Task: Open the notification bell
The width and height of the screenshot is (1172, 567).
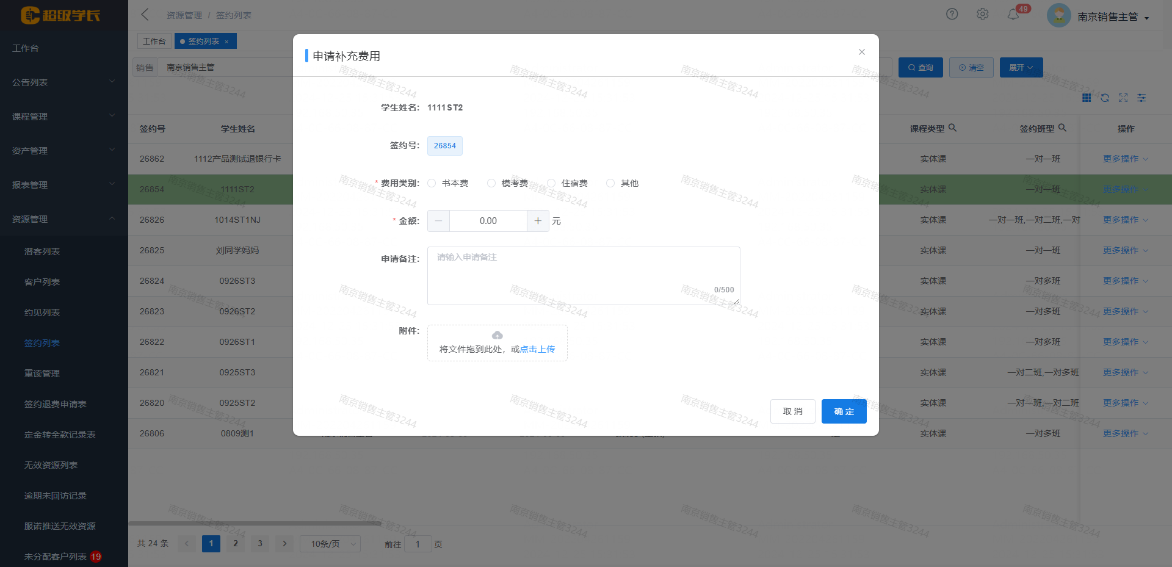Action: coord(1013,14)
